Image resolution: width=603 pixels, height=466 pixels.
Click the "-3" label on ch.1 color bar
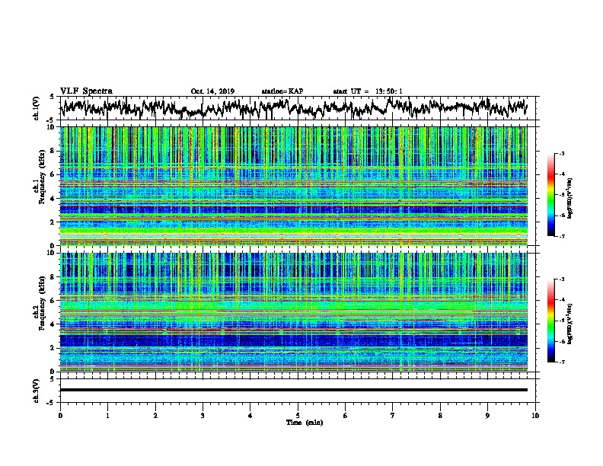pos(562,154)
